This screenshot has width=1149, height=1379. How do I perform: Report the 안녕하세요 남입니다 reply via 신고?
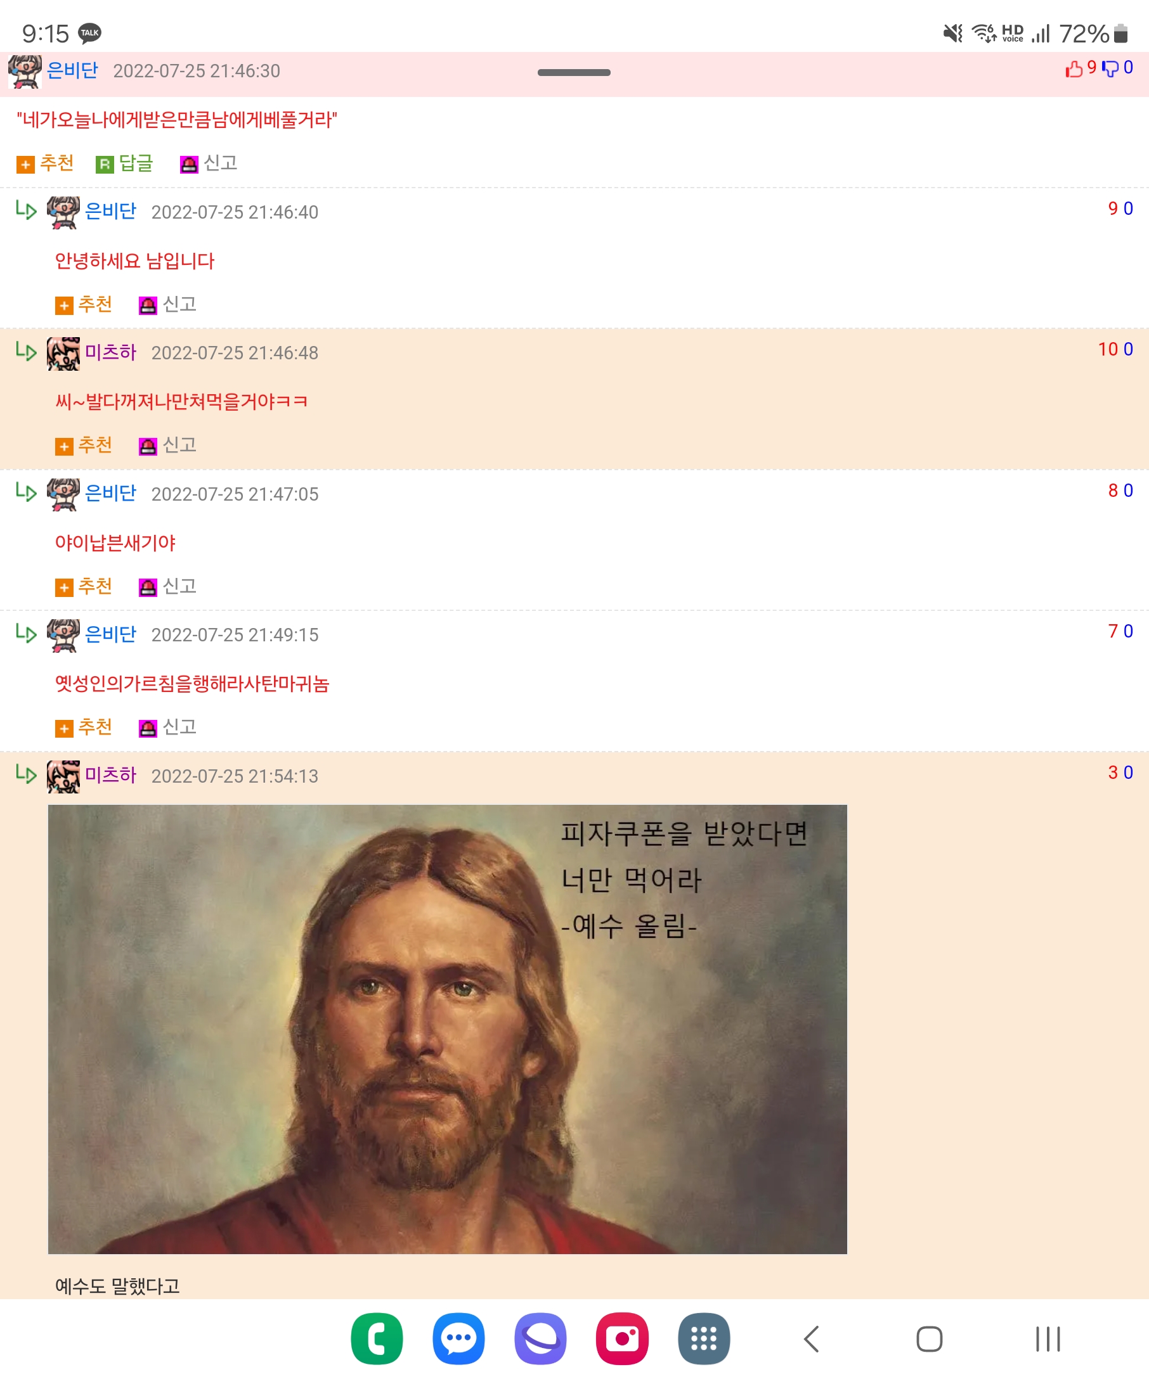click(x=168, y=304)
